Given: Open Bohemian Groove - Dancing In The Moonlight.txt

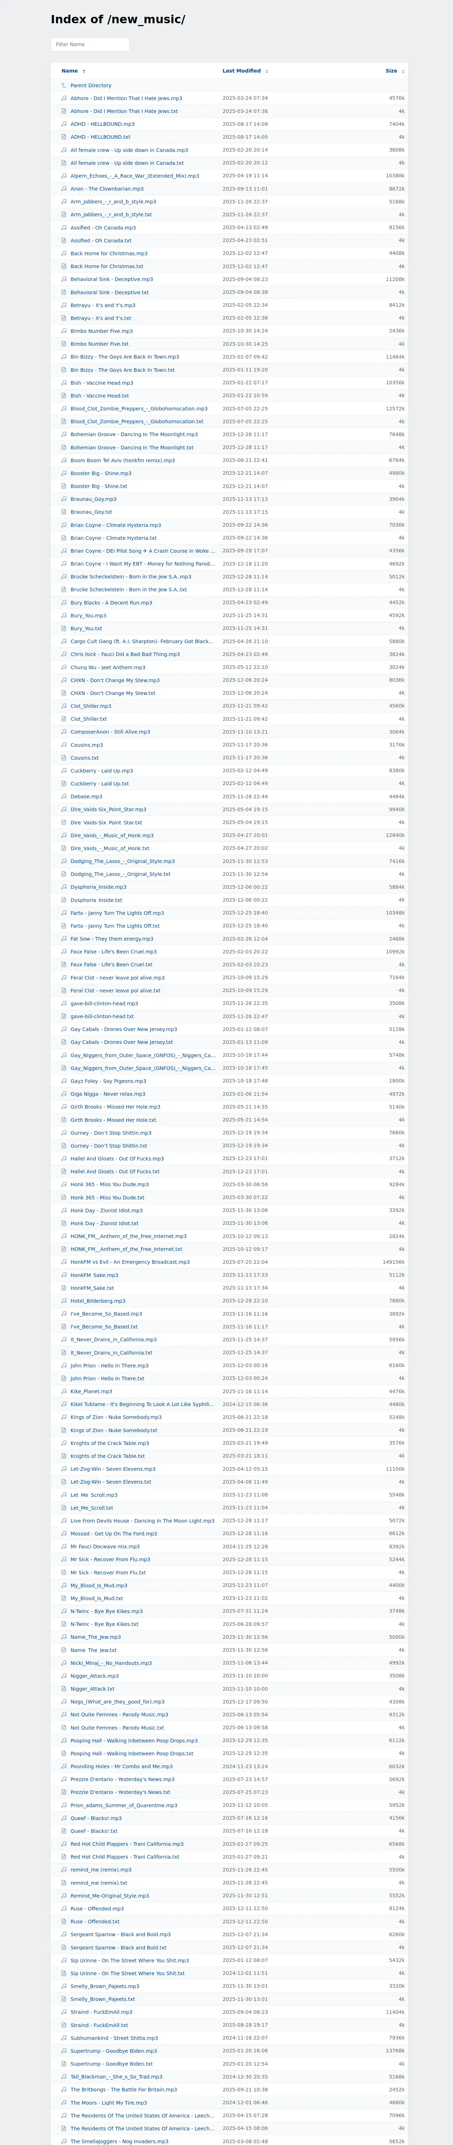Looking at the screenshot, I should coord(133,447).
